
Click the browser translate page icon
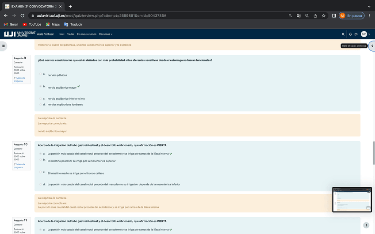click(x=298, y=15)
